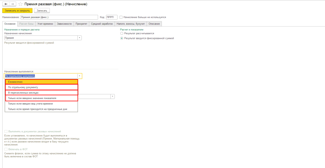The image size is (325, 168).
Task: Click the 'Наименование' text field
Action: [x=59, y=17]
